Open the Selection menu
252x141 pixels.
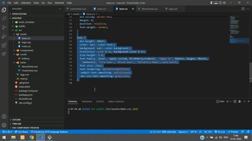26,3
